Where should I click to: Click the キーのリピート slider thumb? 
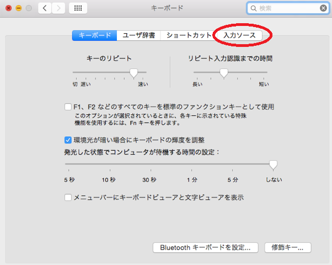click(133, 73)
